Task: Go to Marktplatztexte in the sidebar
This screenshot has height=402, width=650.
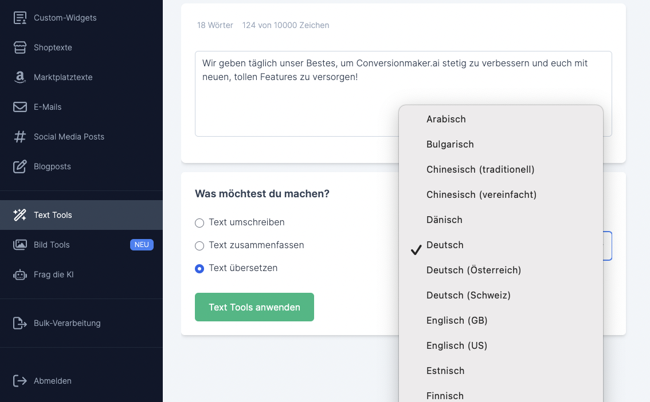Action: [x=81, y=77]
